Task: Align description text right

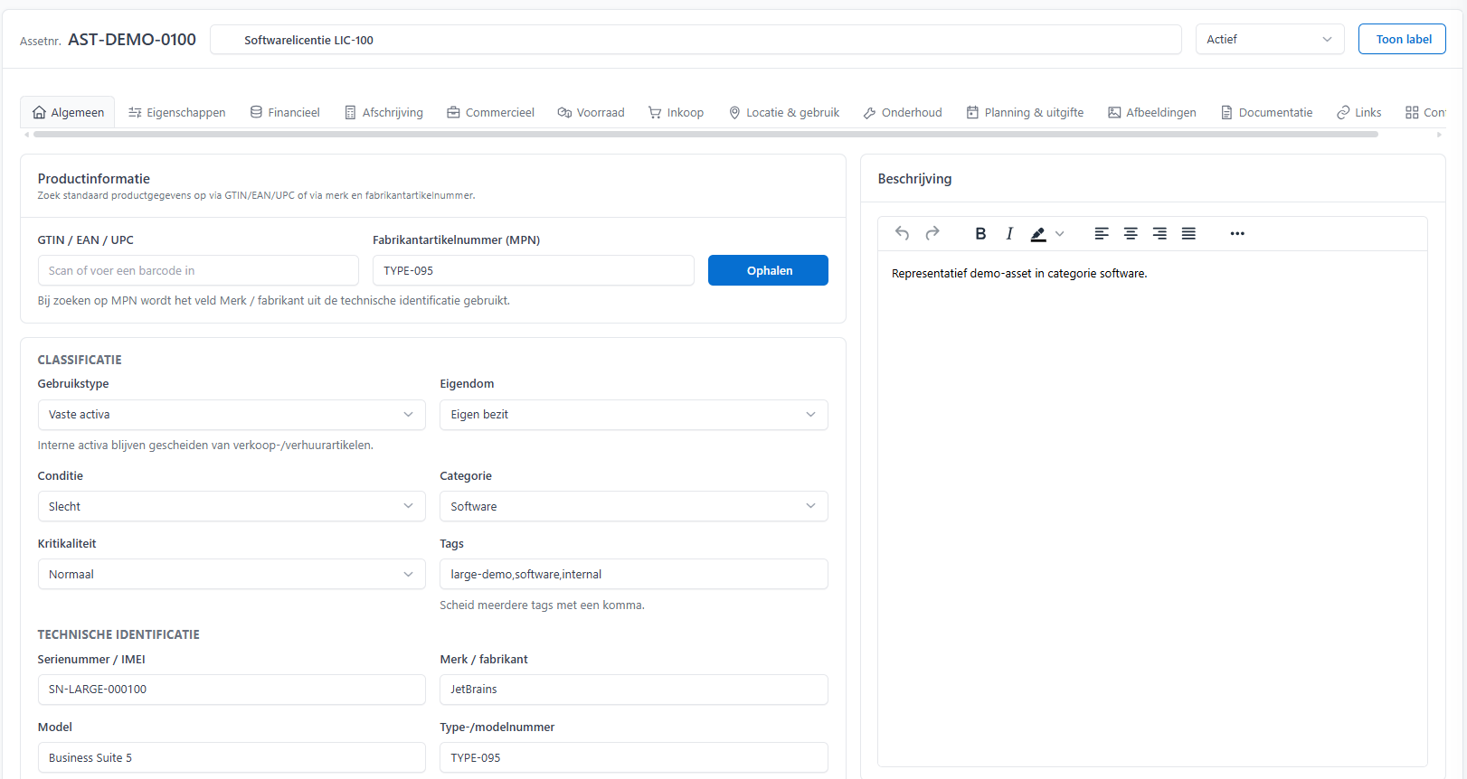Action: (x=1159, y=233)
